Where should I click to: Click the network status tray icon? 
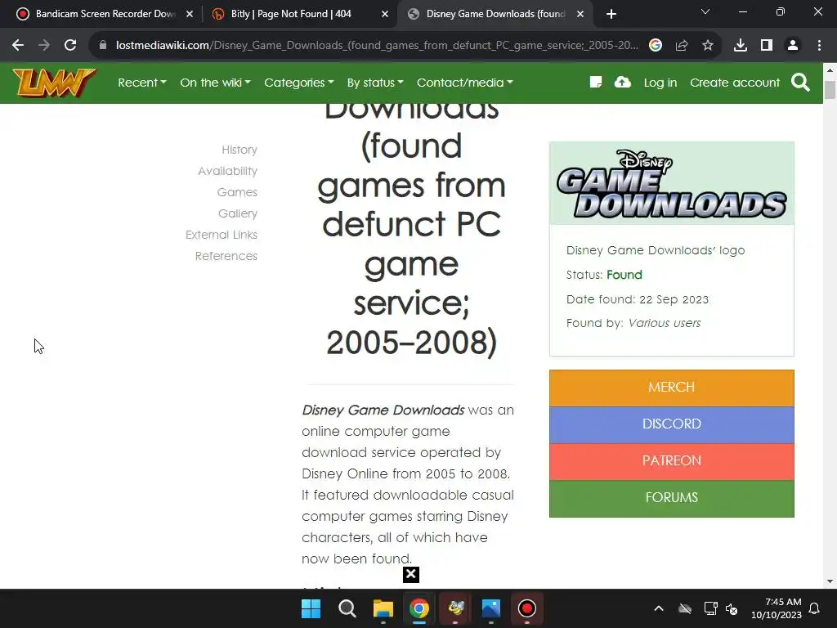point(710,608)
